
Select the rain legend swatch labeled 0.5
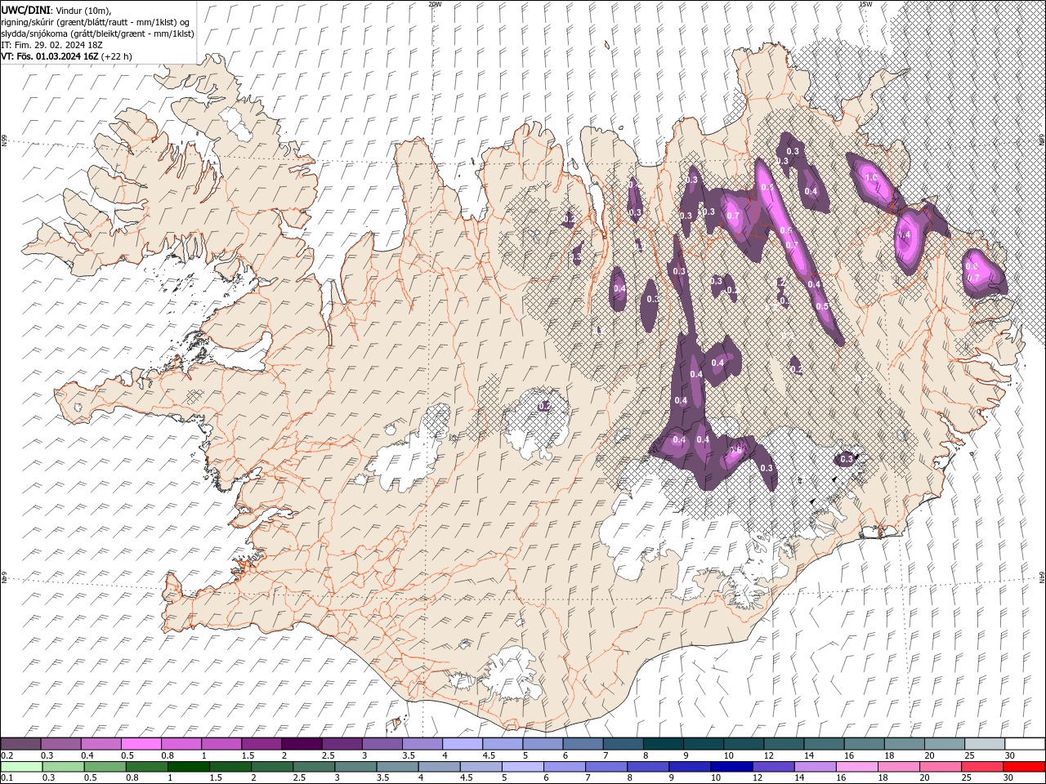105,767
